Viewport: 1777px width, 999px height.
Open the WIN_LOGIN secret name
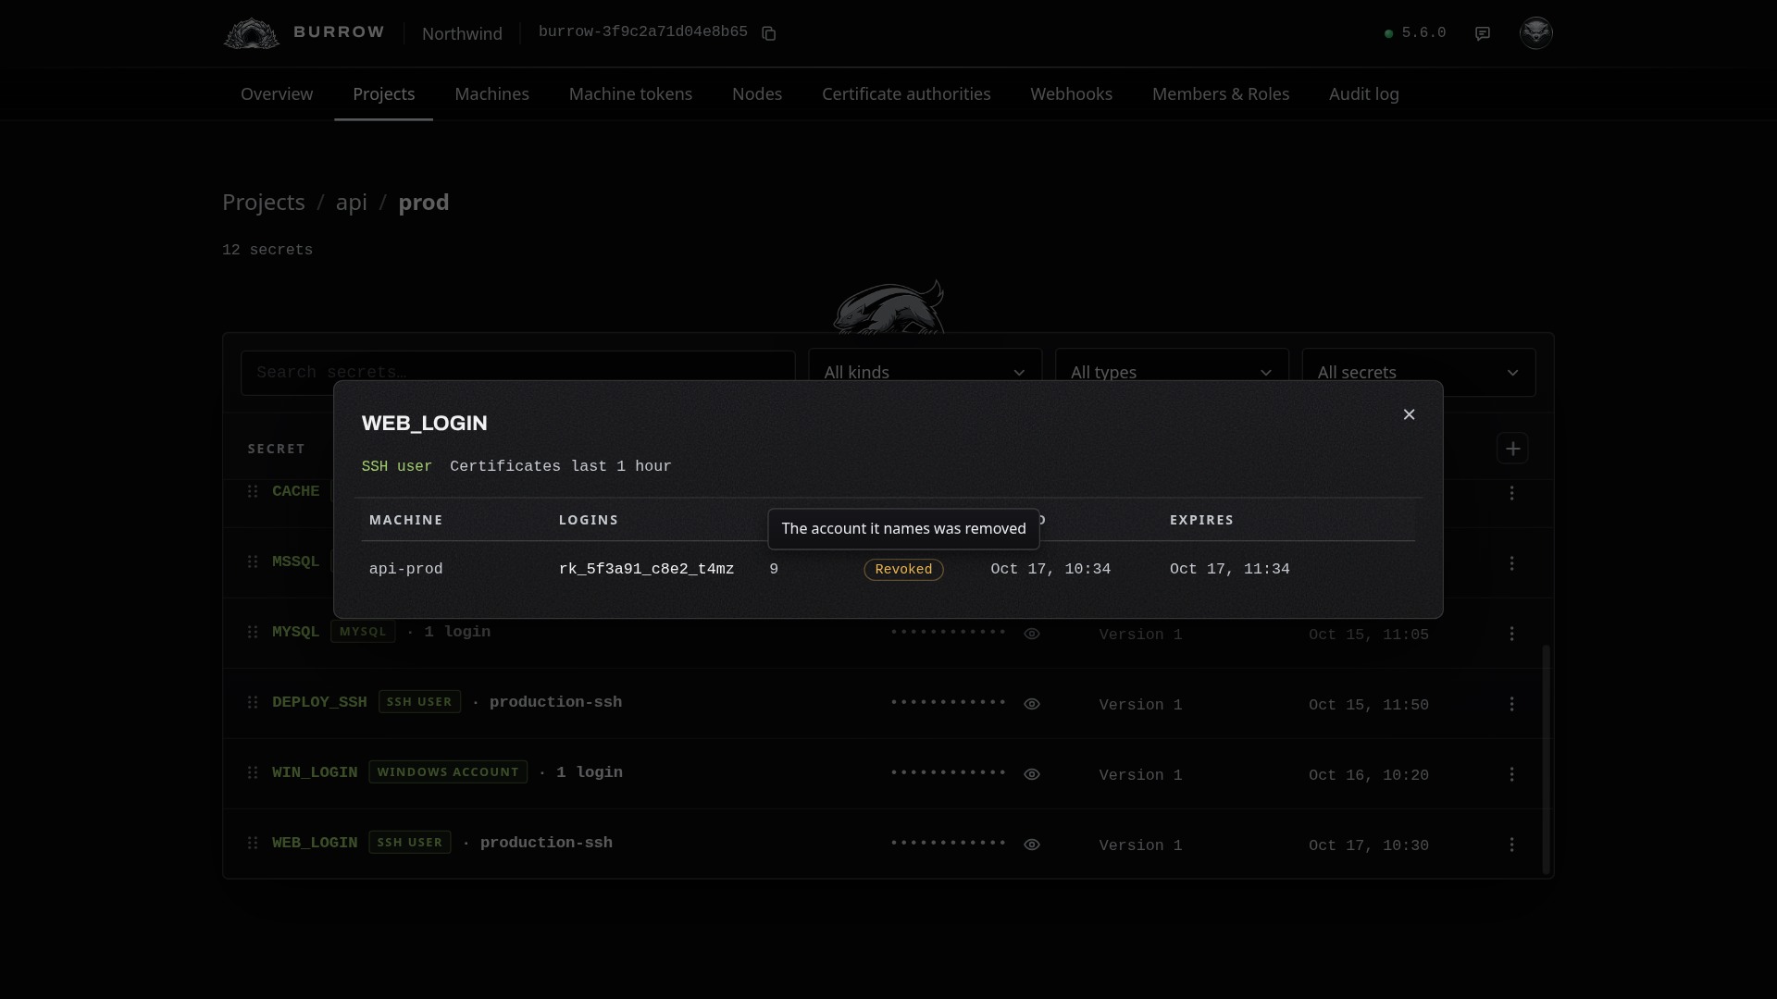(x=315, y=772)
